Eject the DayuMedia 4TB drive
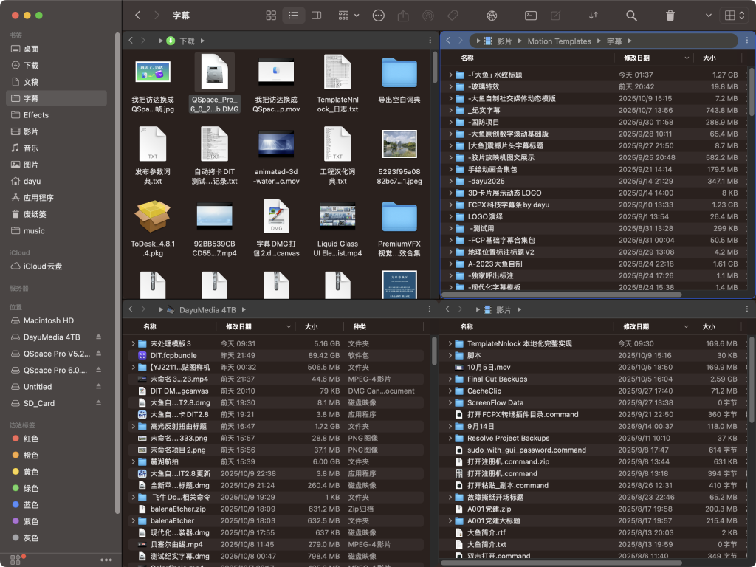The width and height of the screenshot is (756, 567). [x=98, y=337]
